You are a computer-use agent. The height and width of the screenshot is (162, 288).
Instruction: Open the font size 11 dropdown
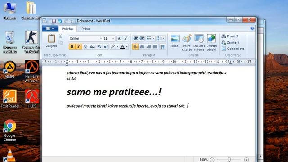pos(113,38)
